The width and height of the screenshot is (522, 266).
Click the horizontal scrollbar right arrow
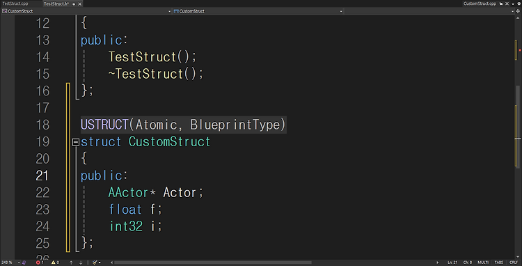point(438,263)
